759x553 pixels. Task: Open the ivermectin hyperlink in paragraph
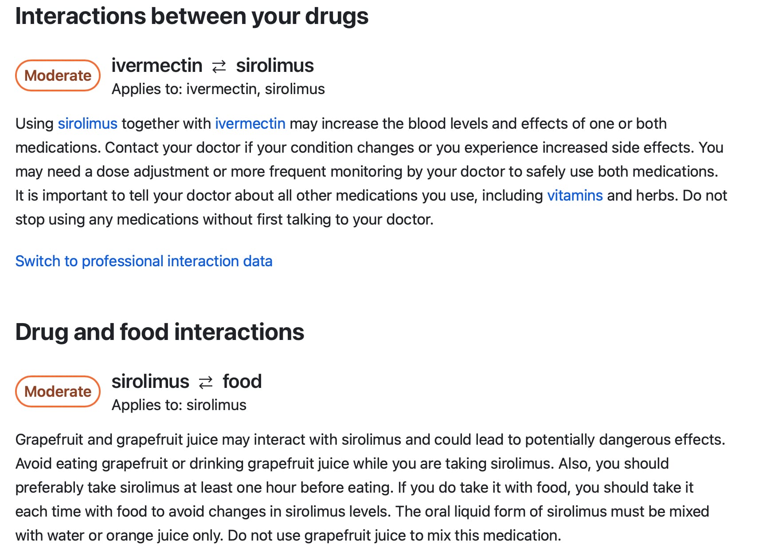[250, 123]
